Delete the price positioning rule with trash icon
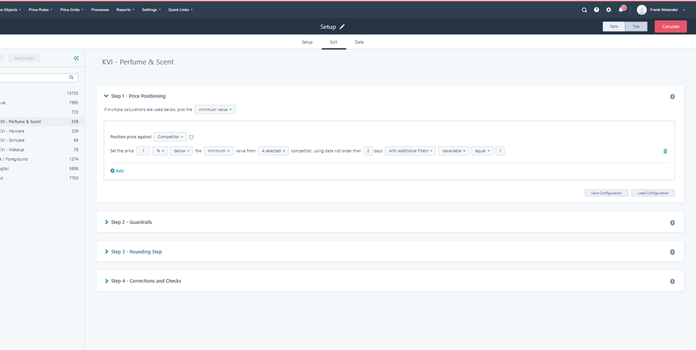 [x=665, y=151]
